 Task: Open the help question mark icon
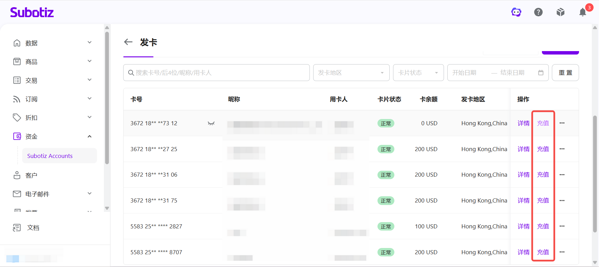538,12
